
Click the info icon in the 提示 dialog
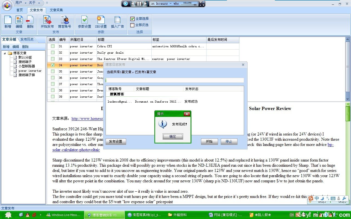(163, 124)
